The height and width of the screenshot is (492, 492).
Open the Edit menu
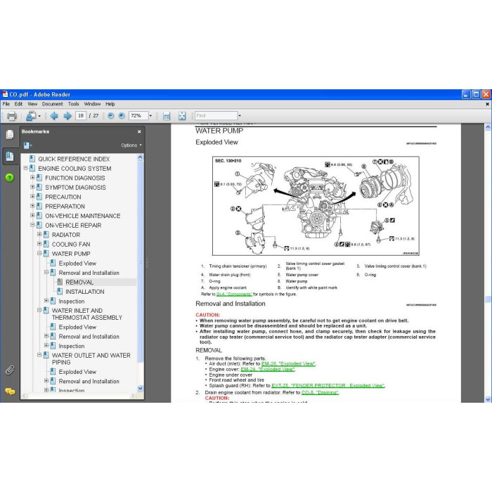point(18,104)
